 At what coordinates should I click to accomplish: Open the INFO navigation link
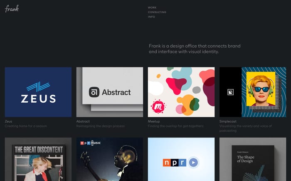coord(151,17)
